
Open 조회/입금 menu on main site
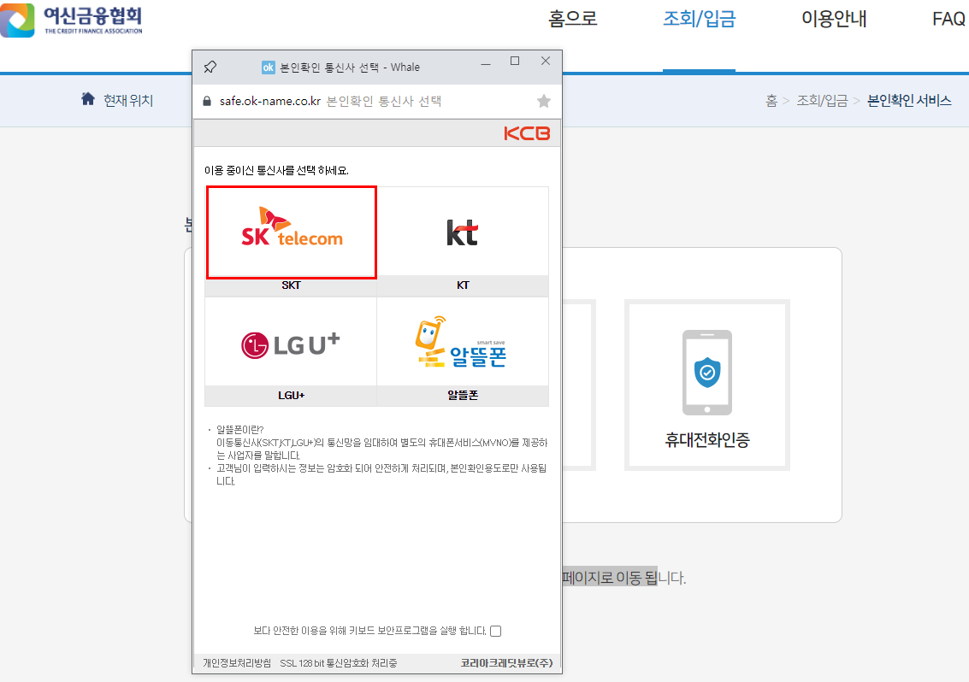699,19
